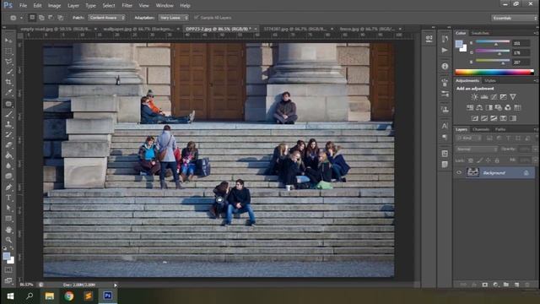Switch to the Paths tab
This screenshot has height=304, width=540.
pyautogui.click(x=500, y=129)
